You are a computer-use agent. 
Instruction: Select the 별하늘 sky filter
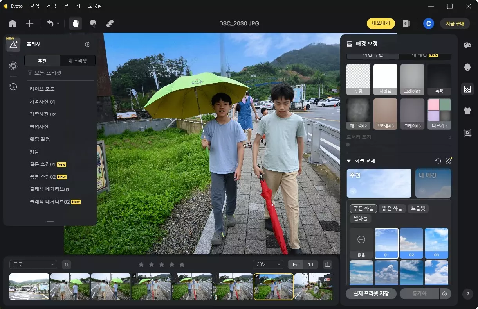(361, 218)
